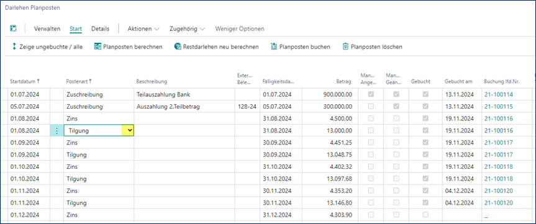
Task: Click the external document number 128-24
Action: click(x=247, y=107)
